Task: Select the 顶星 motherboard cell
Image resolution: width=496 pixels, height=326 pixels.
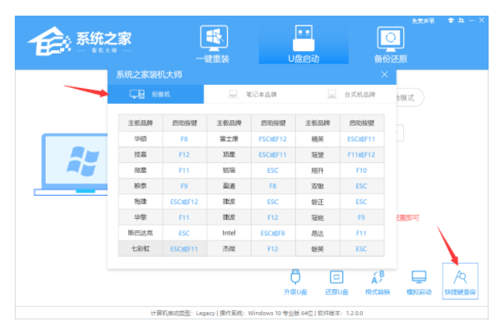Action: 229,155
